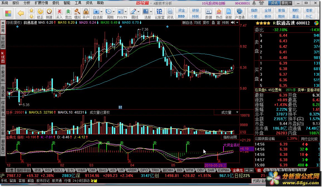This screenshot has height=187, width=322.
Task: Open the F10/F9 company info icon
Action: [121, 11]
